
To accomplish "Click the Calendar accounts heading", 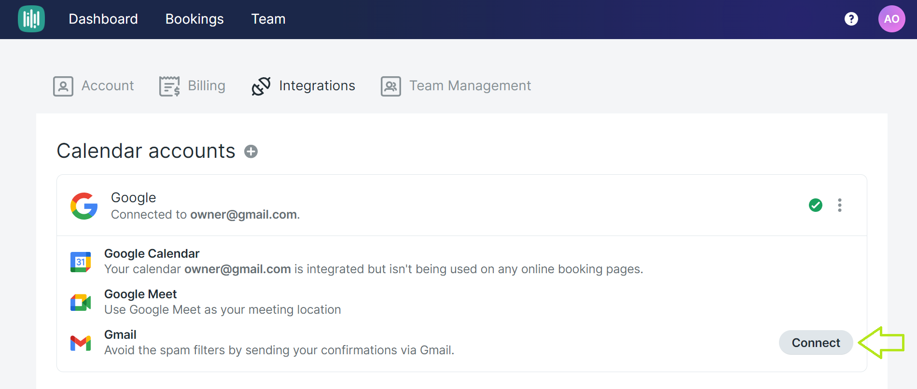I will [x=146, y=151].
